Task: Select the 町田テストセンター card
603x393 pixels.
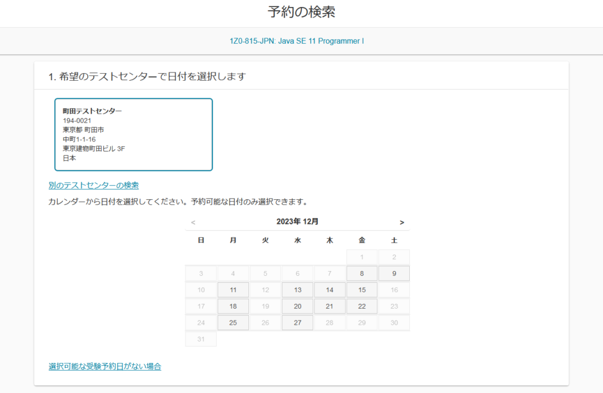Action: pos(133,134)
